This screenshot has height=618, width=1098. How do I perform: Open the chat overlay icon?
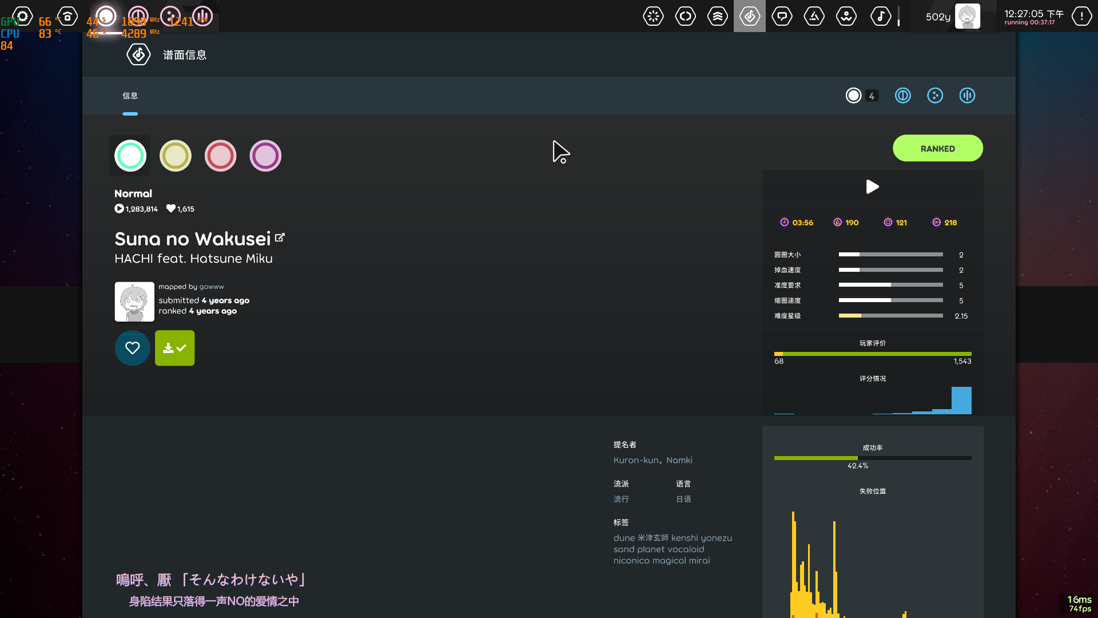tap(782, 16)
